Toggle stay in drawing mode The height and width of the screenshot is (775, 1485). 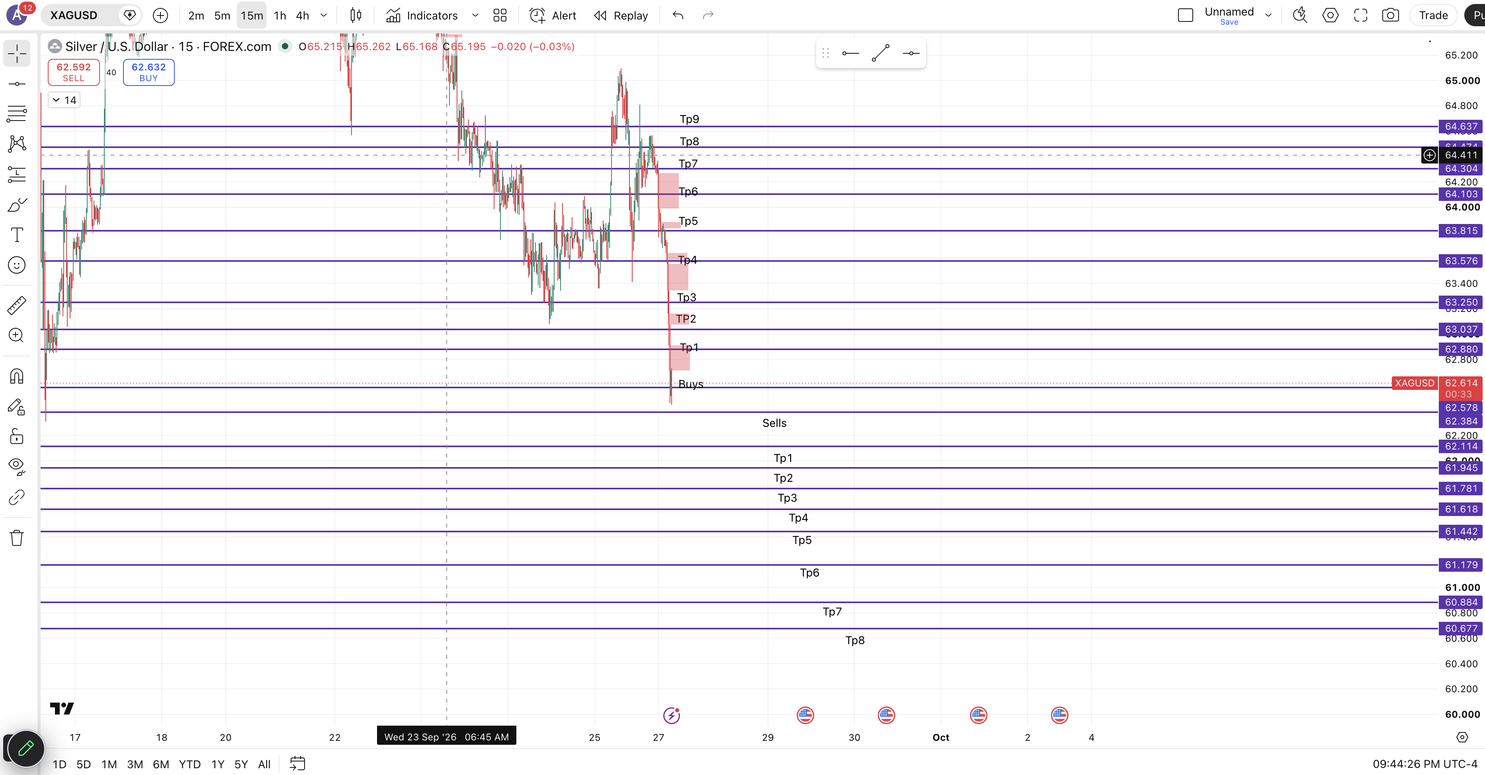click(x=17, y=407)
